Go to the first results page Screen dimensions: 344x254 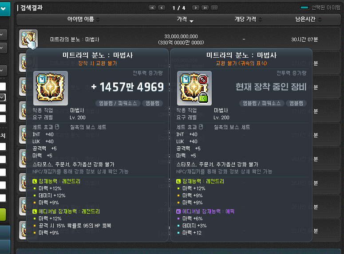(x=152, y=8)
